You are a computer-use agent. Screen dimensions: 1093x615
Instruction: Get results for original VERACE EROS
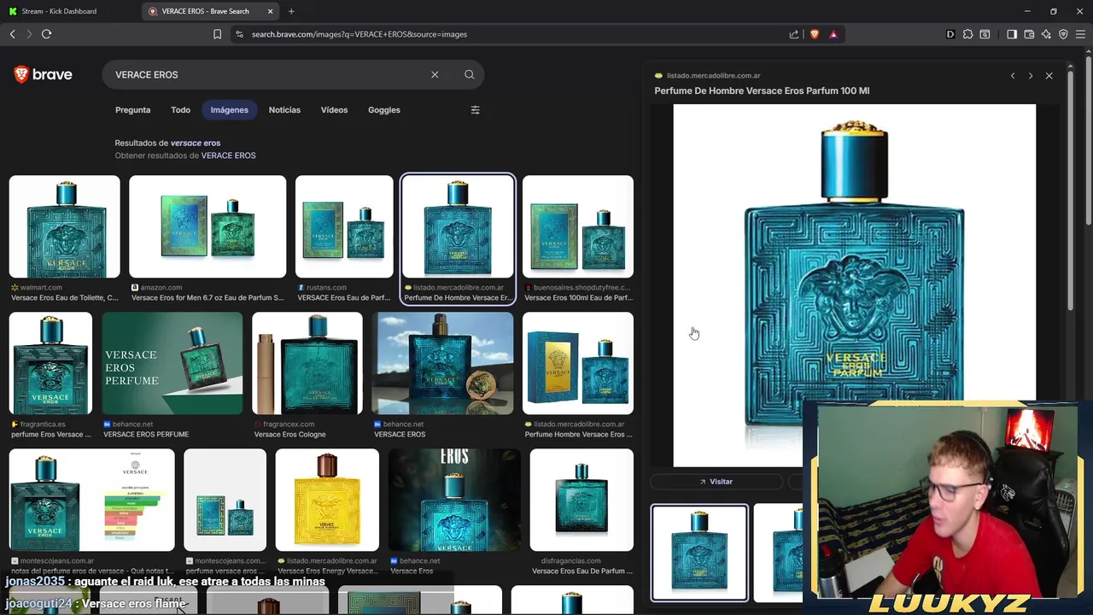(x=228, y=155)
